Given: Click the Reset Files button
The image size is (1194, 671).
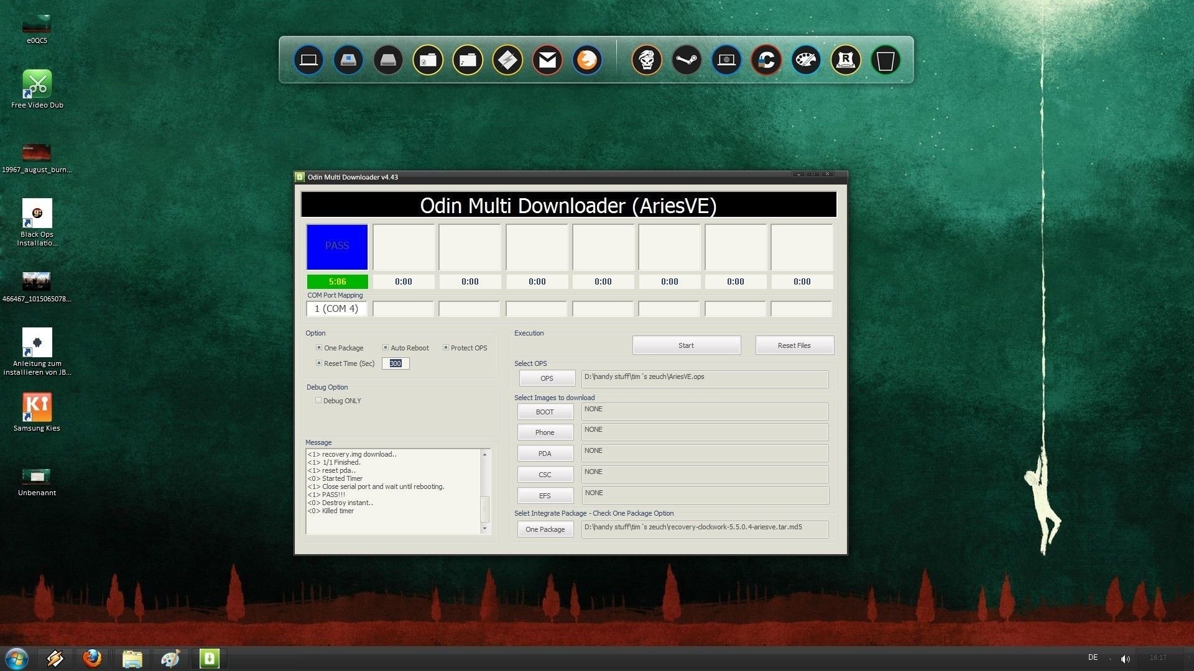Looking at the screenshot, I should coord(794,345).
